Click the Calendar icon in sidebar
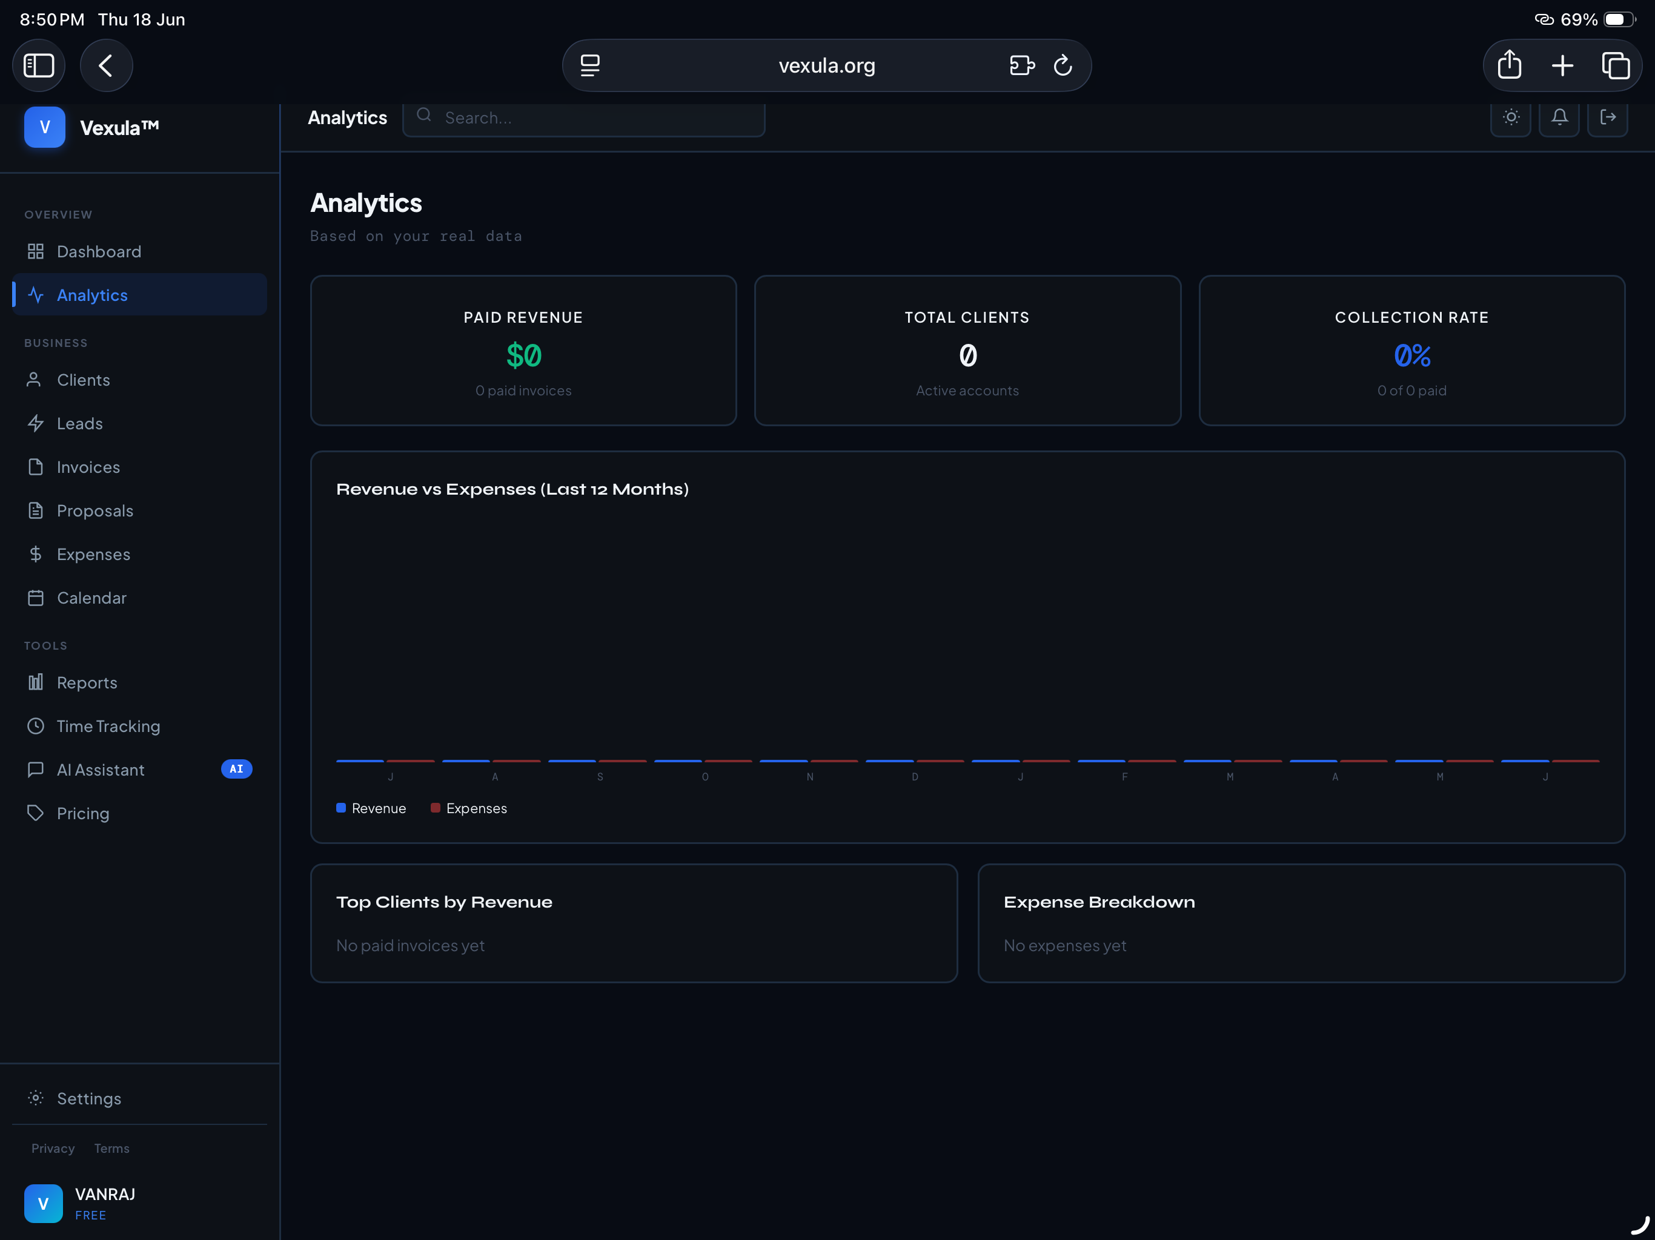The height and width of the screenshot is (1240, 1655). click(x=35, y=598)
